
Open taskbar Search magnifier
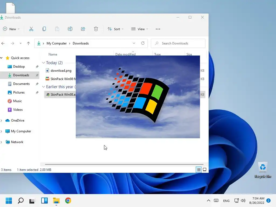[20, 201]
